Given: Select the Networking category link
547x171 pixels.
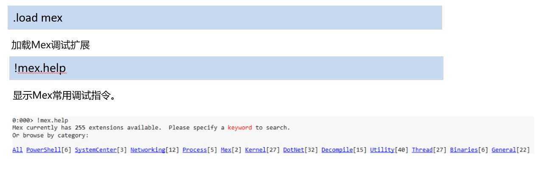Looking at the screenshot, I should [148, 150].
